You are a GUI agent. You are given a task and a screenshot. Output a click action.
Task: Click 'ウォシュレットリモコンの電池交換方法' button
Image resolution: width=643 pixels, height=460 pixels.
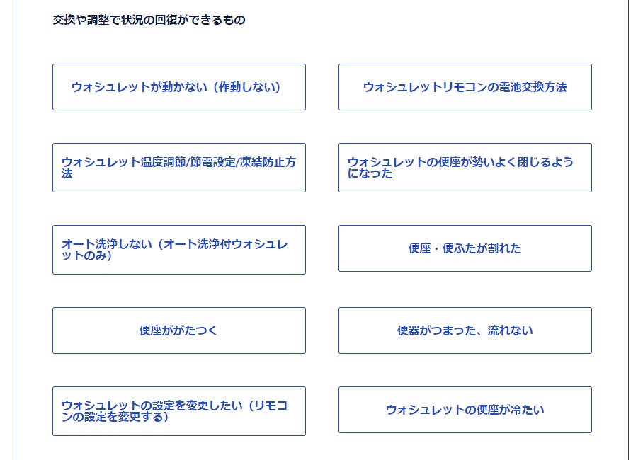pos(465,87)
